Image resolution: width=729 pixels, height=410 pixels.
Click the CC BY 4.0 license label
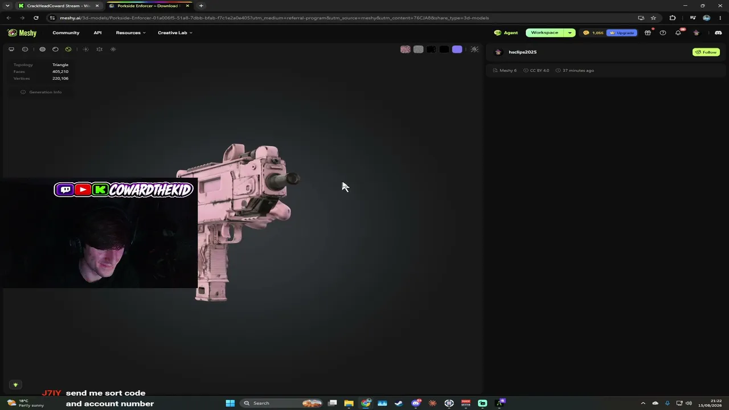pyautogui.click(x=536, y=71)
